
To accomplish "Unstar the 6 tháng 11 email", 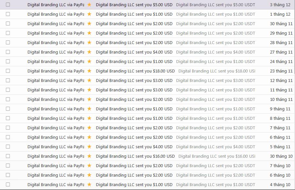I will 89,137.
